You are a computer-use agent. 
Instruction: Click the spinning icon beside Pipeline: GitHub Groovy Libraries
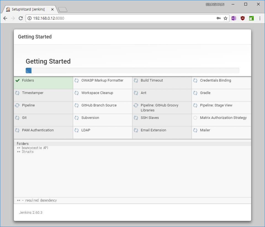coord(136,105)
